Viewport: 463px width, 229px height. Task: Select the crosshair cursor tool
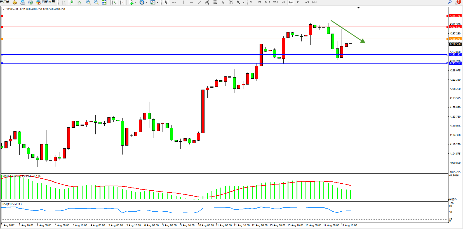click(x=174, y=3)
